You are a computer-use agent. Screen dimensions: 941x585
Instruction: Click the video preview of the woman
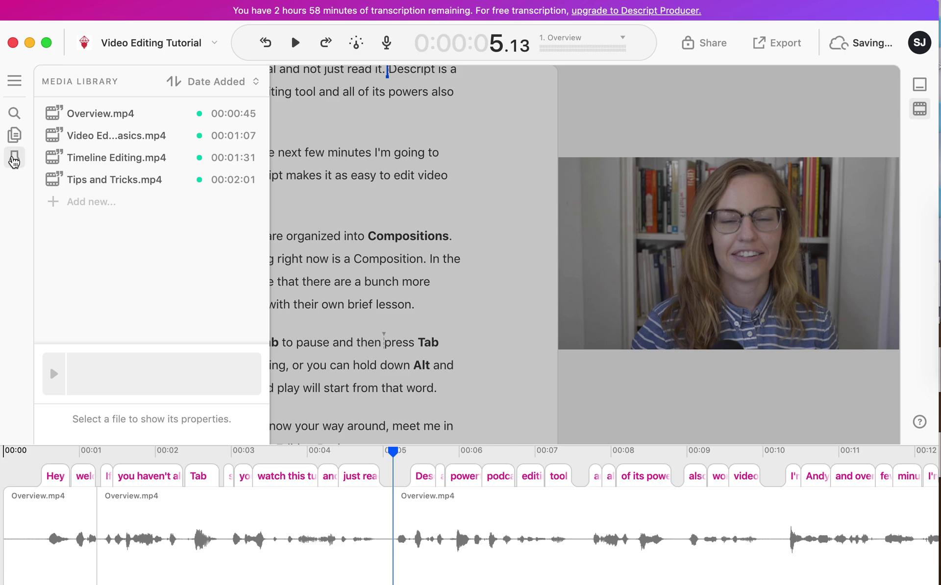[x=728, y=253]
